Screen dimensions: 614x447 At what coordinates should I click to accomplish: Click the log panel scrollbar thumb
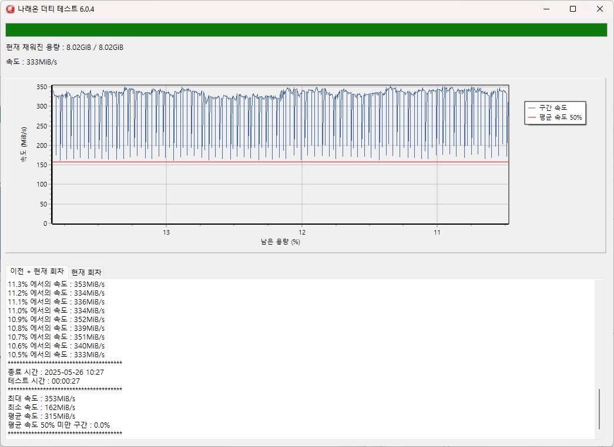pos(599,408)
